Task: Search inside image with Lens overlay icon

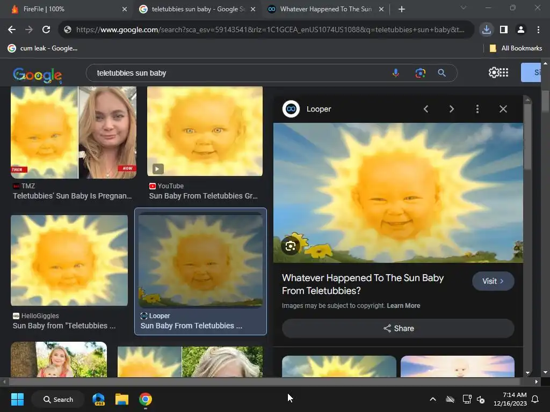Action: (x=291, y=246)
